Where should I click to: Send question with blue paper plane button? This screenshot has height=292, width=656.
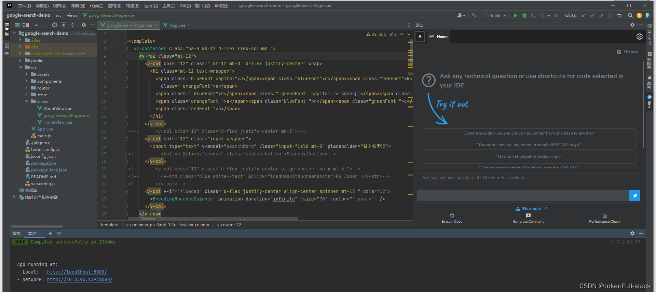point(634,196)
